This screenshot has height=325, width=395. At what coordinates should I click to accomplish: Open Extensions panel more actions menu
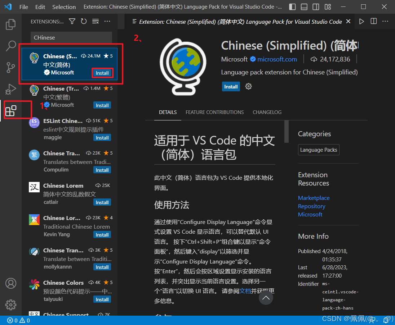tap(107, 21)
